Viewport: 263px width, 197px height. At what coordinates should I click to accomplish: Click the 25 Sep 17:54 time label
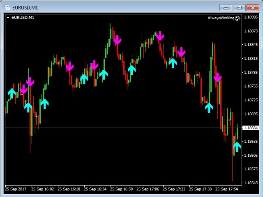pos(226,189)
